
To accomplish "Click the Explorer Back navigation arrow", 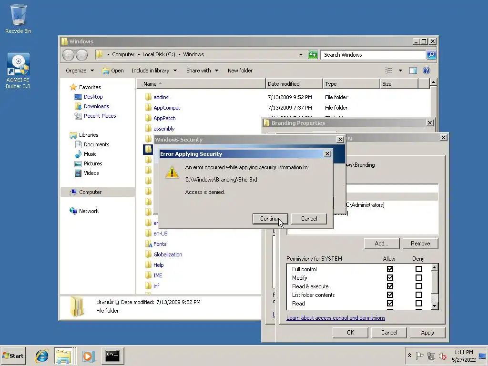I will (68, 55).
